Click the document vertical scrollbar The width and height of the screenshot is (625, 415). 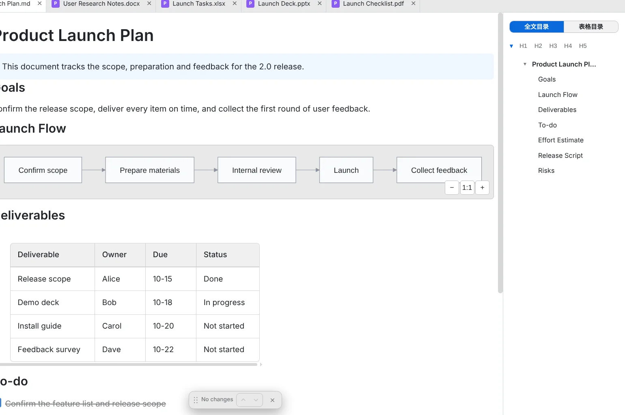(500, 153)
